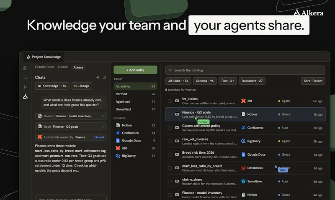Click the new chat pencil icon

click(x=105, y=77)
